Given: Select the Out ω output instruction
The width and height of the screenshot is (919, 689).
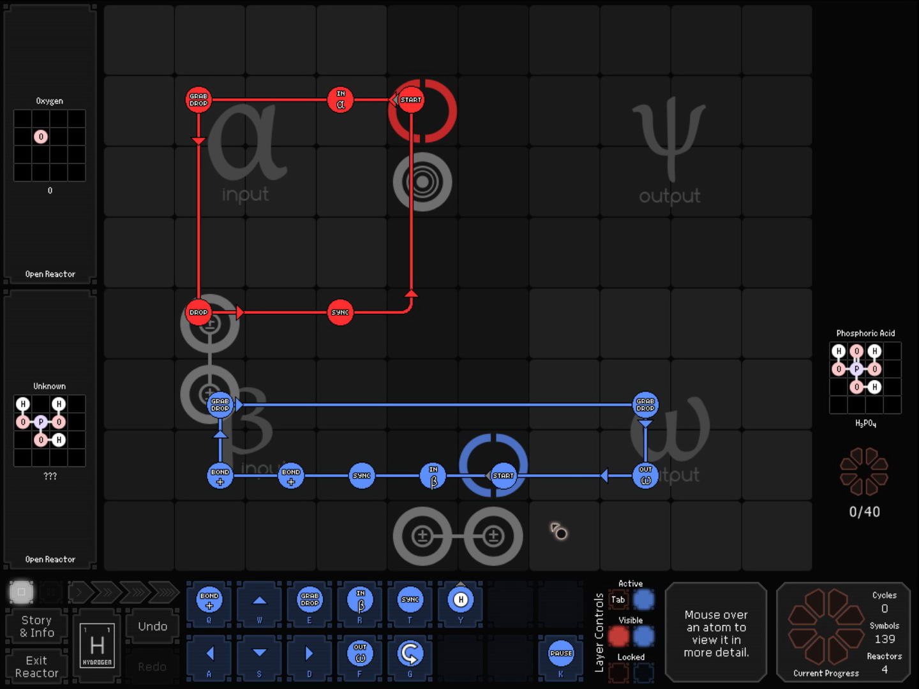Looking at the screenshot, I should pyautogui.click(x=360, y=653).
